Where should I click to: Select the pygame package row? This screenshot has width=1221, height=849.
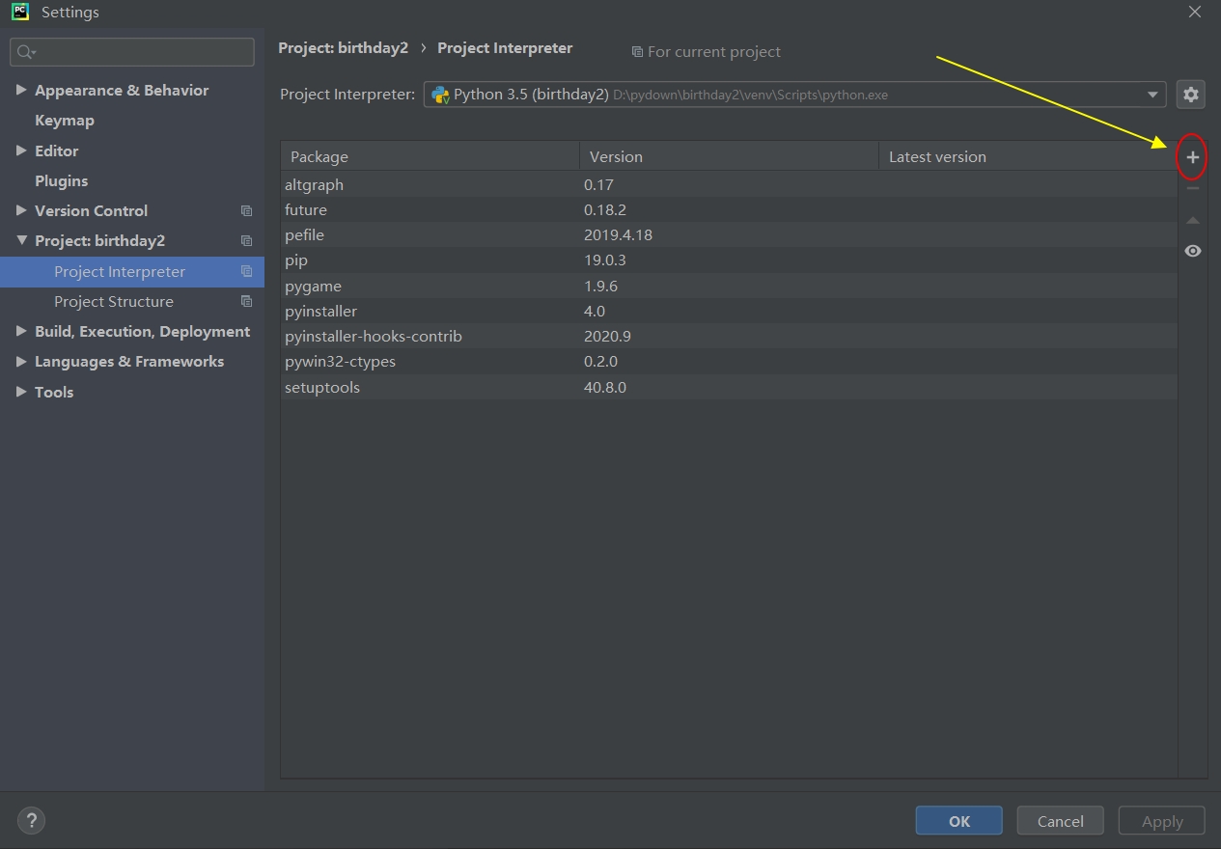pos(729,286)
